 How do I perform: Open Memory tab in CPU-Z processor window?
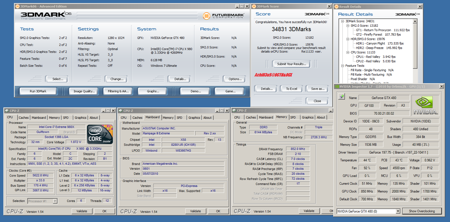pos(54,118)
